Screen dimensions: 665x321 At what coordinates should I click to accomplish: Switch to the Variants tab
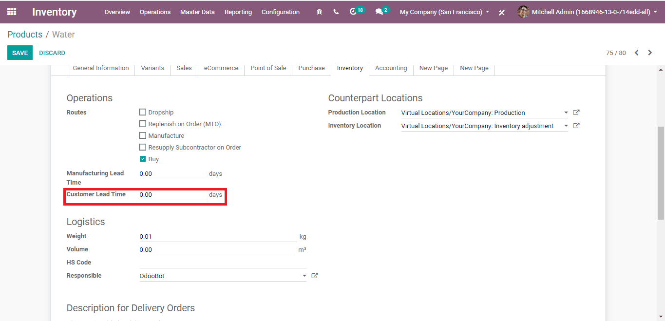click(x=152, y=69)
